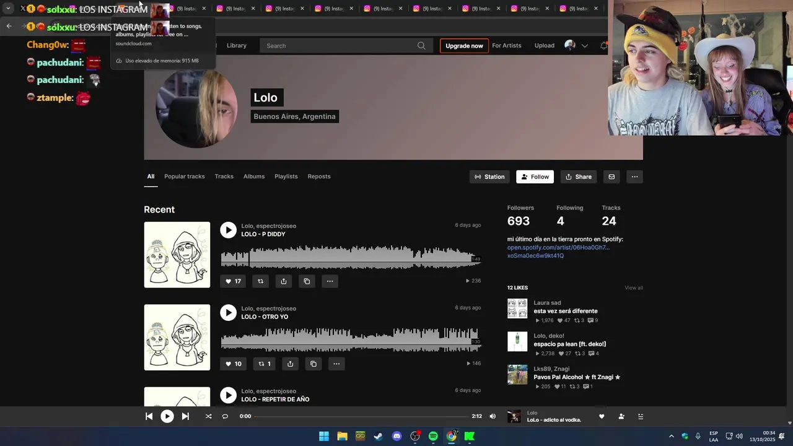The image size is (793, 446).
Task: Skip to next track in player
Action: pos(185,416)
